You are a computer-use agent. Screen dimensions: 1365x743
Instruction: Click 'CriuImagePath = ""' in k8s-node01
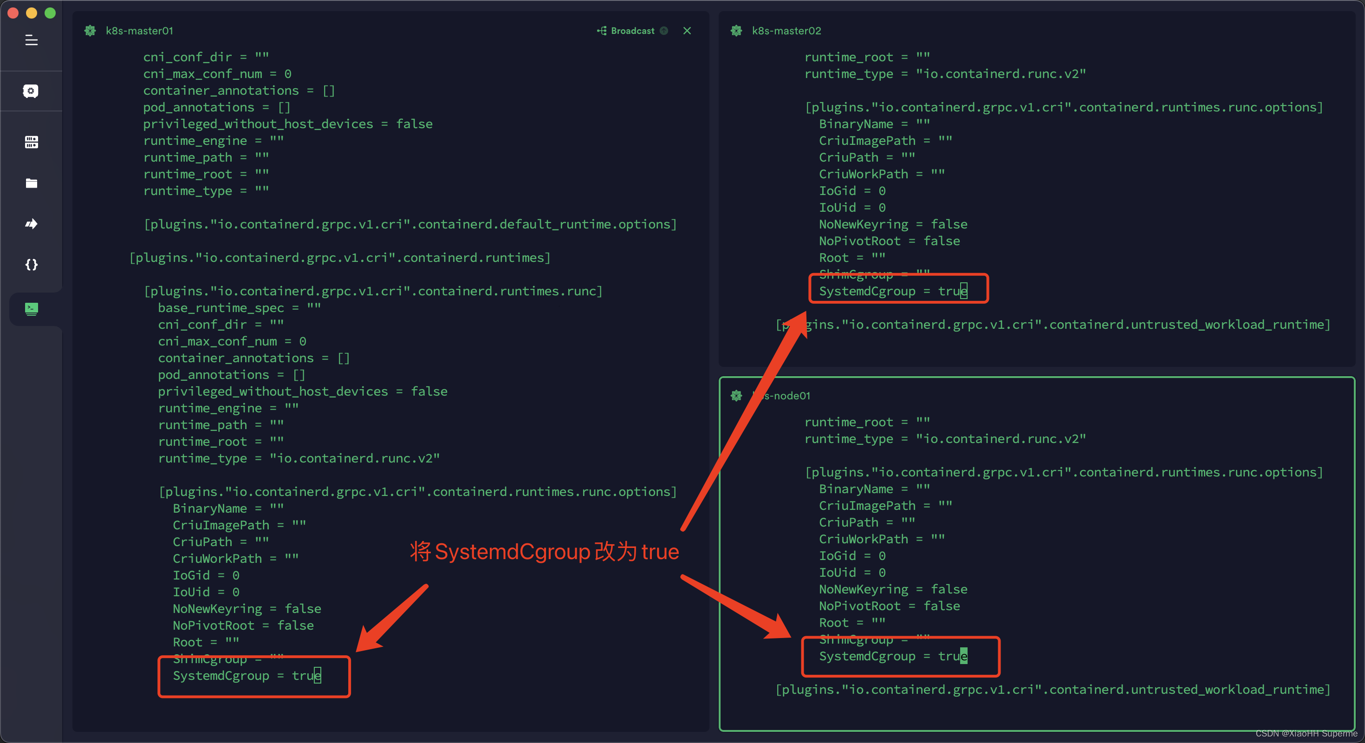(886, 506)
